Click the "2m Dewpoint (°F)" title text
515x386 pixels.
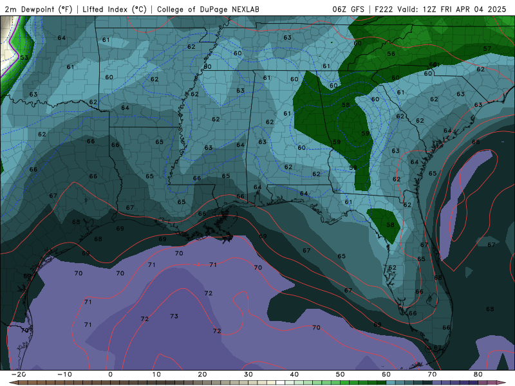pos(39,10)
